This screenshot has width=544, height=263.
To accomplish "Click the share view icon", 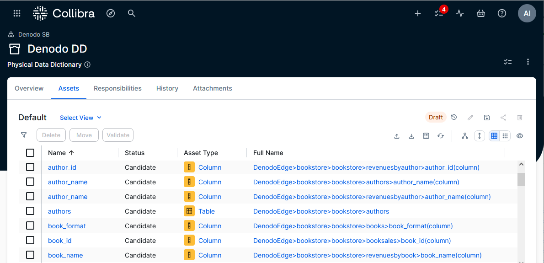I will point(503,117).
